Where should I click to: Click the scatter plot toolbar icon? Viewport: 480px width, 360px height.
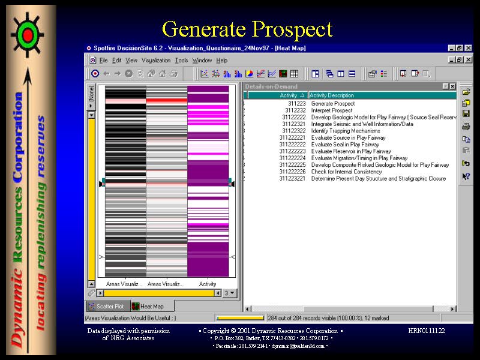[204, 74]
